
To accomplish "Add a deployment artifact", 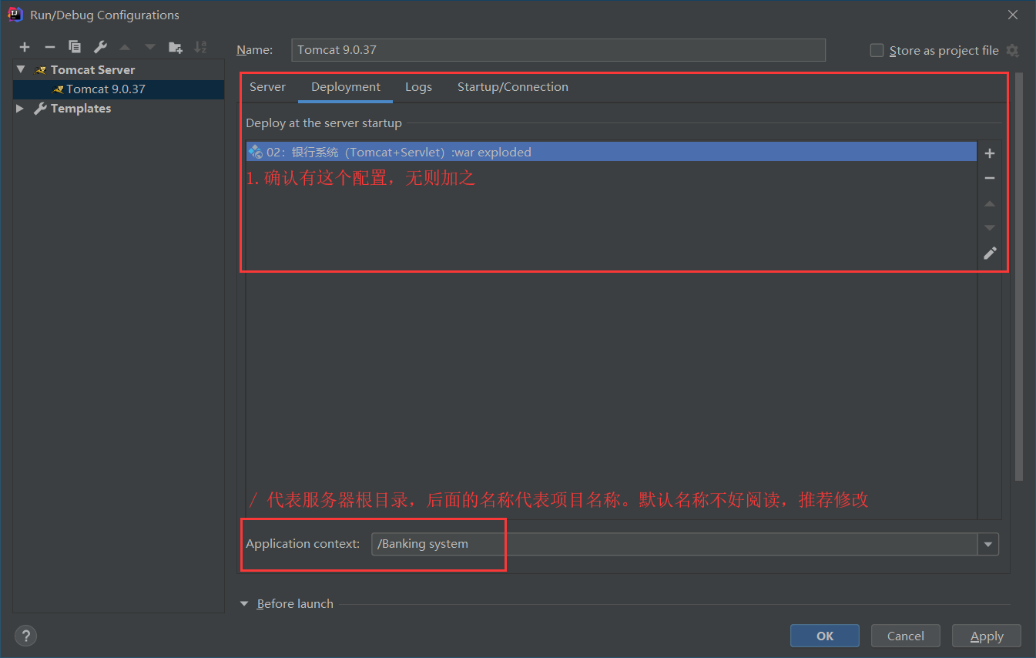I will click(x=990, y=153).
